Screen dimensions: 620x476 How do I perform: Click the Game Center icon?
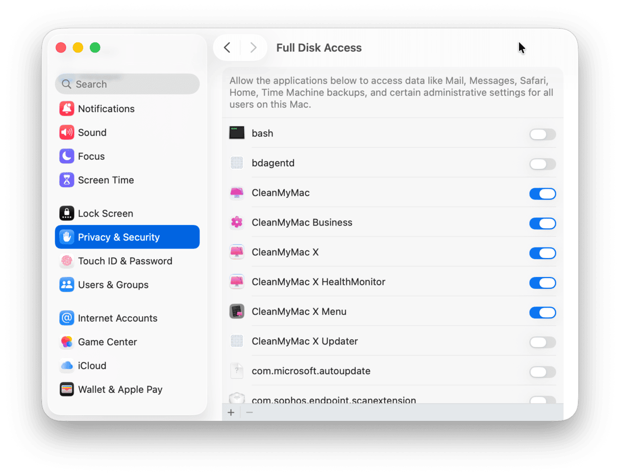pos(67,342)
